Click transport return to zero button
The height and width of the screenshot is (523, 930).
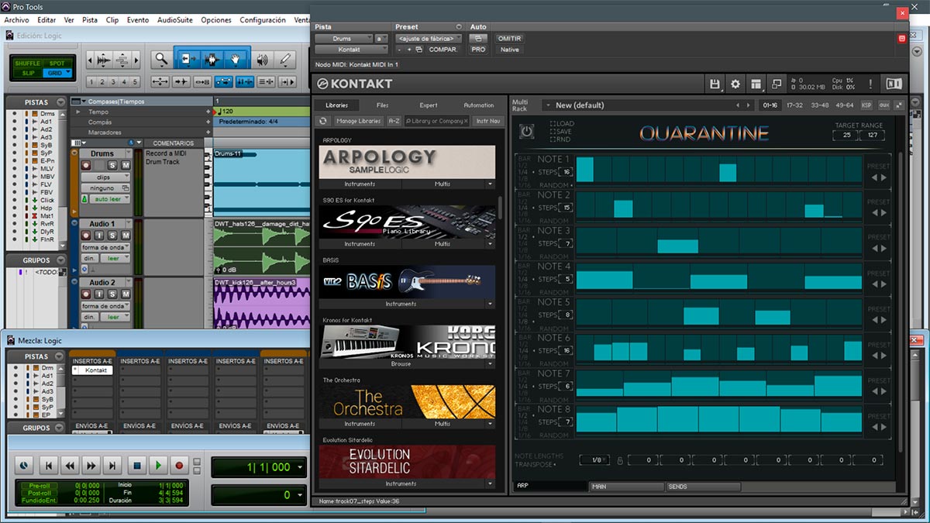[x=48, y=466]
